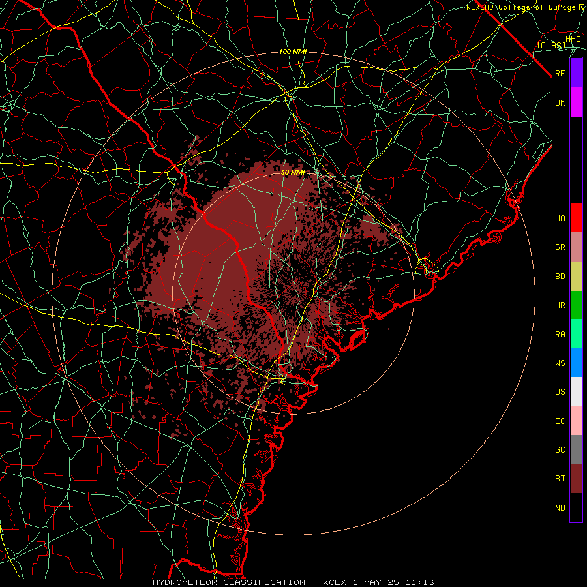Click the KCLX station identifier
Image resolution: width=587 pixels, height=587 pixels.
coord(335,582)
